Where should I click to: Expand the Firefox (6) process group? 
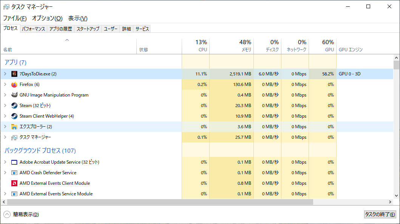click(5, 84)
